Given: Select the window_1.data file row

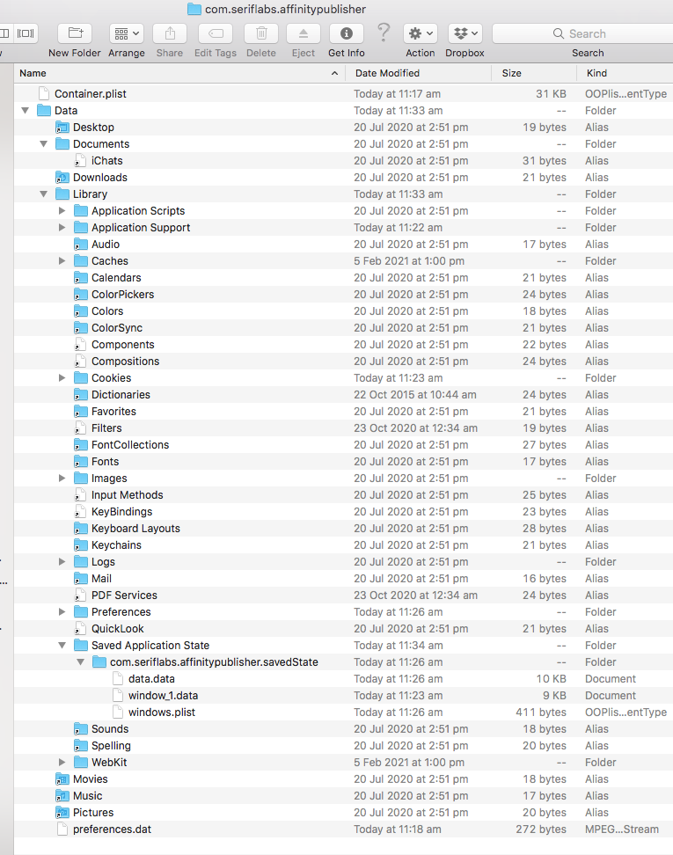Looking at the screenshot, I should (x=344, y=696).
